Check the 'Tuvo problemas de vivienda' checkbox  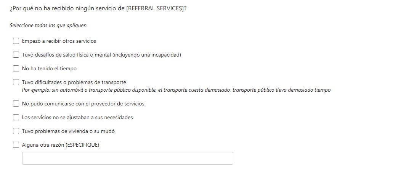click(16, 131)
